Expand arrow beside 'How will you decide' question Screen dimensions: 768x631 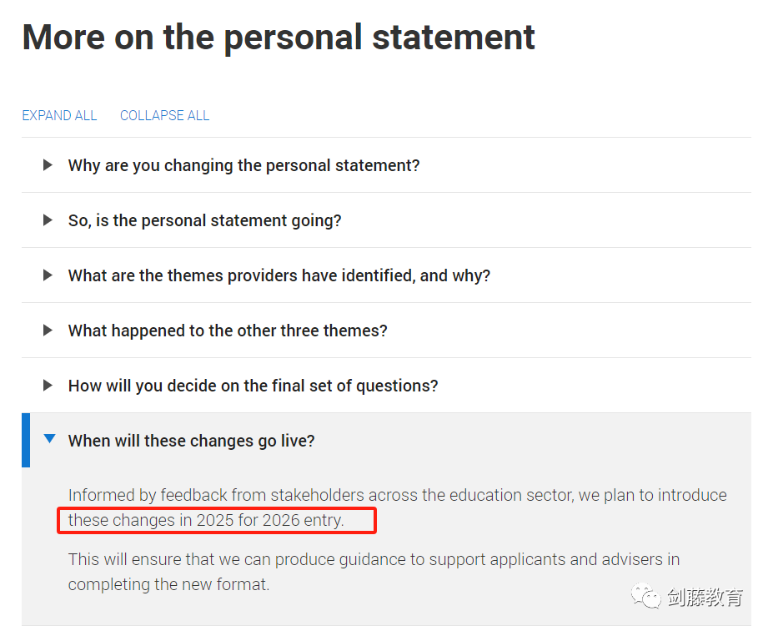(x=48, y=386)
